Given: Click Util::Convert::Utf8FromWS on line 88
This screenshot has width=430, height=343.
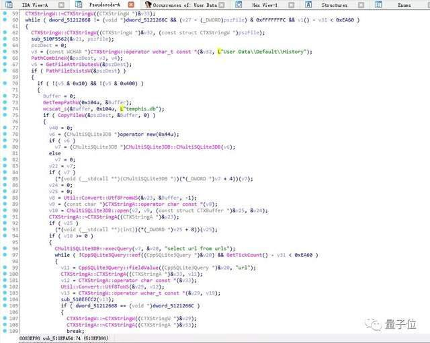Looking at the screenshot, I should [101, 198].
